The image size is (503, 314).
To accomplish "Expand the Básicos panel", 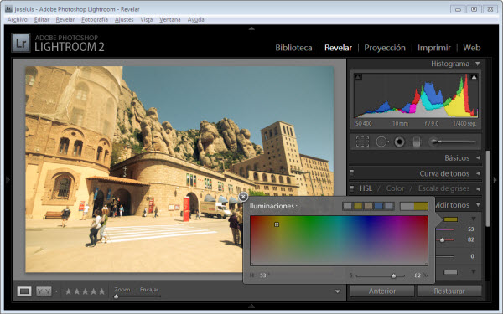I will [x=479, y=157].
